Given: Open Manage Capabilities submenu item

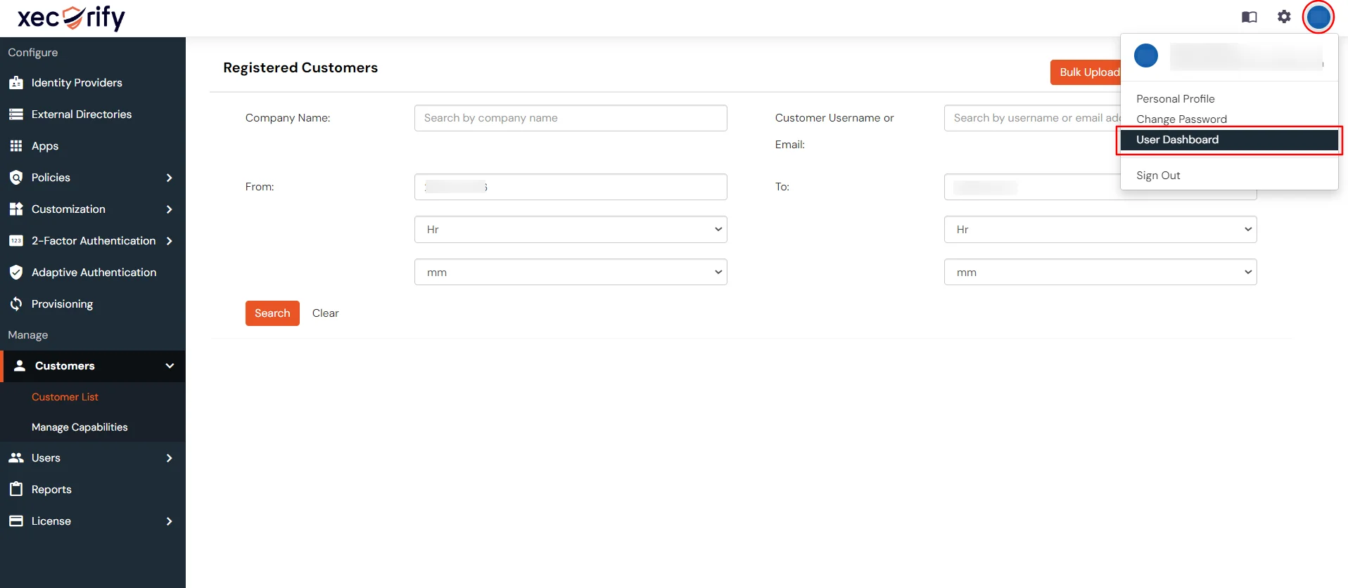Looking at the screenshot, I should point(80,427).
